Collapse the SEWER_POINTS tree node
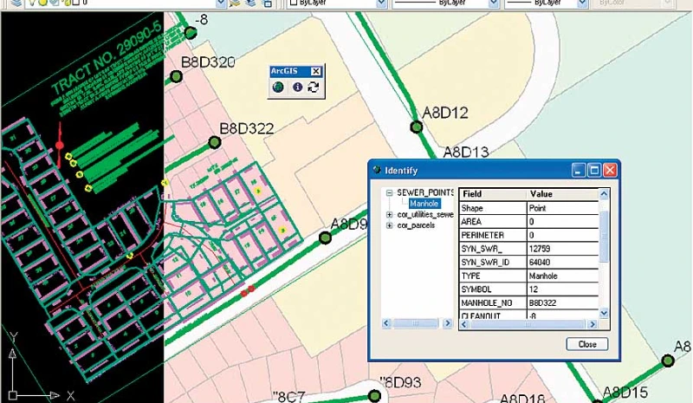 390,193
